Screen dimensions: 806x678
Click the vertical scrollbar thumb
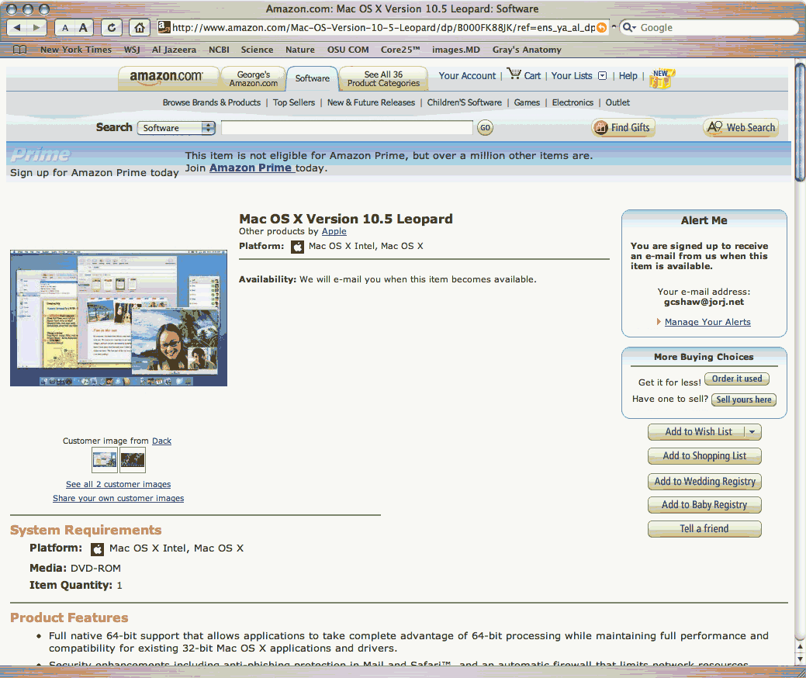[x=800, y=122]
